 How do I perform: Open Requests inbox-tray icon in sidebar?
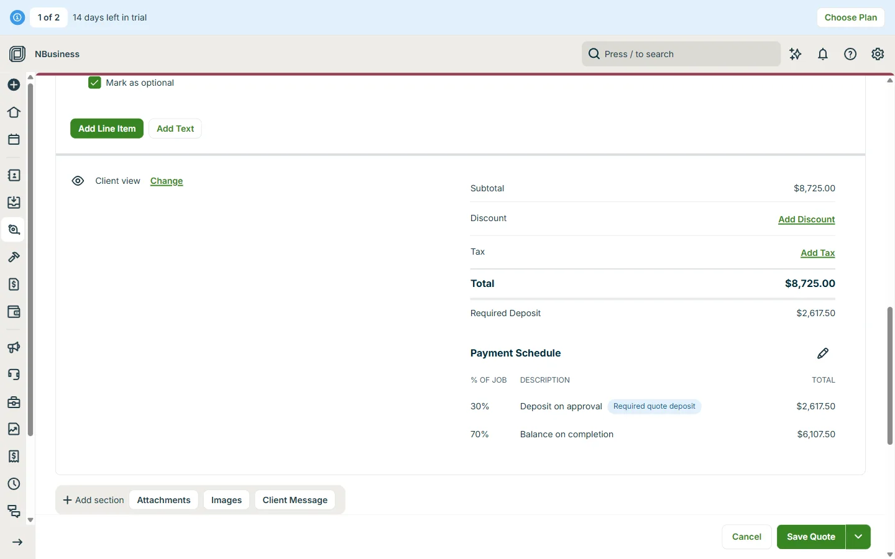click(x=14, y=202)
